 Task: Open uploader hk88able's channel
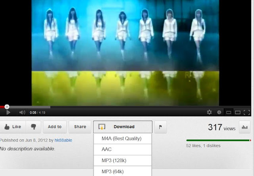click(63, 140)
